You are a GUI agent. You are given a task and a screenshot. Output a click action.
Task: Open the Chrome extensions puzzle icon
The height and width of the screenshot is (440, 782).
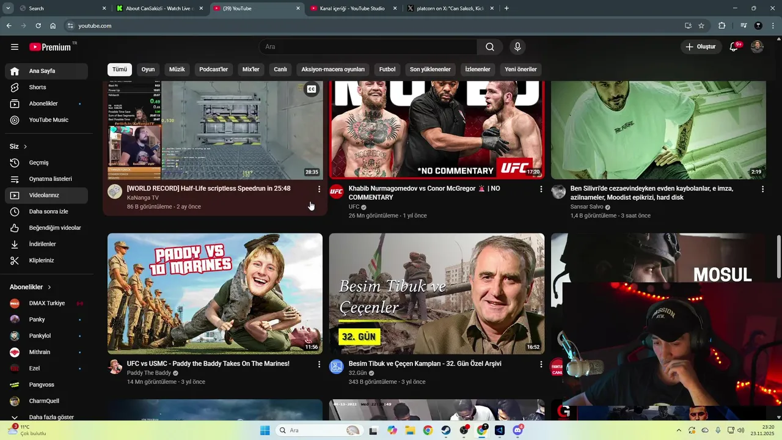pyautogui.click(x=722, y=26)
